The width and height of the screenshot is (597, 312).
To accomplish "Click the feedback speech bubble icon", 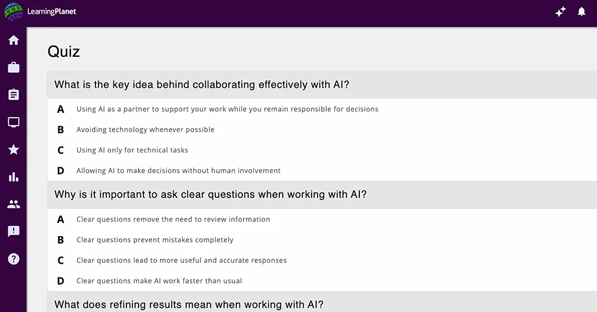I will tap(14, 231).
